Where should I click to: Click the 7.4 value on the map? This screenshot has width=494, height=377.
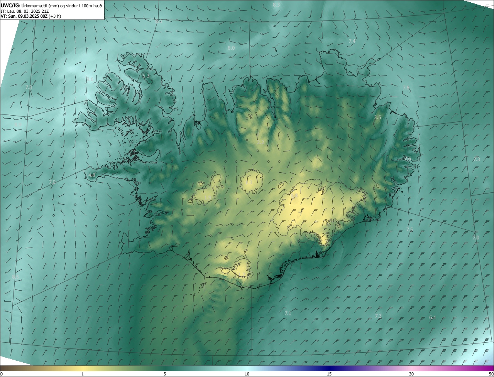pyautogui.click(x=352, y=41)
